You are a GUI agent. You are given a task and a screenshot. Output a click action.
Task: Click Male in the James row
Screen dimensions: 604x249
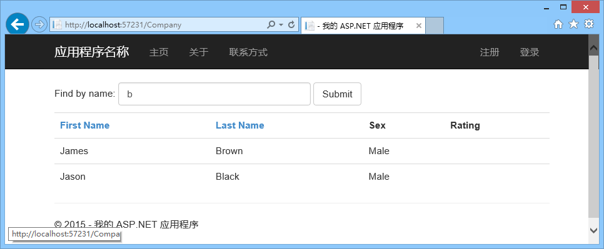click(x=379, y=151)
